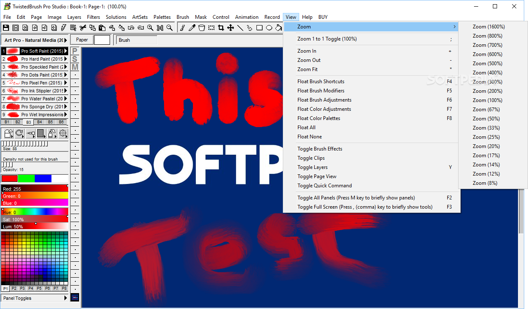This screenshot has width=528, height=309.
Task: Click the lightning bolt toolbar icon
Action: click(64, 28)
